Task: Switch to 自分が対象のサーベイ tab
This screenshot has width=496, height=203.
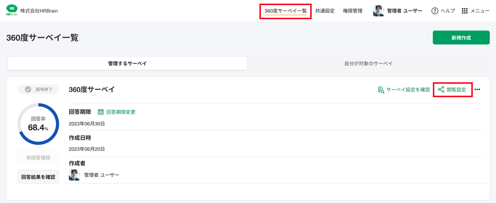Action: coord(368,63)
